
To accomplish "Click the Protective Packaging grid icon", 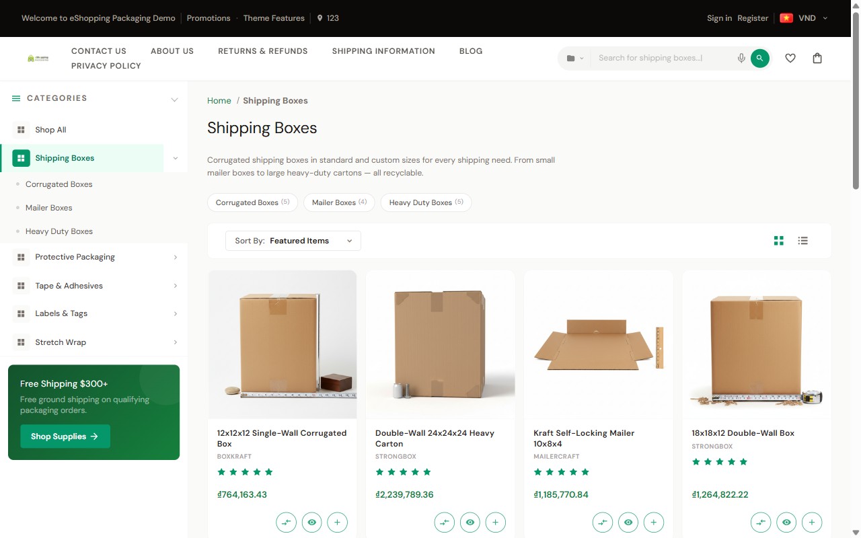I will click(21, 257).
